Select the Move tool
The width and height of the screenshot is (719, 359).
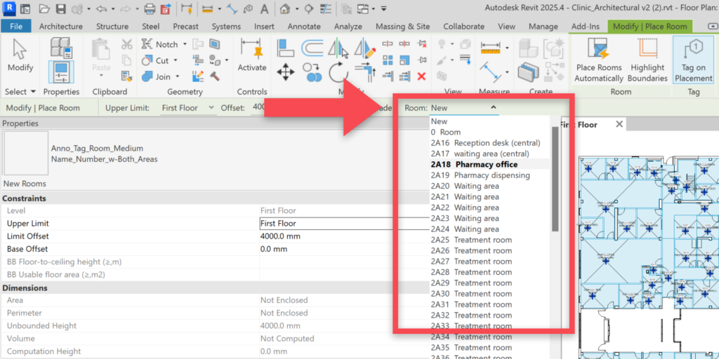click(285, 72)
